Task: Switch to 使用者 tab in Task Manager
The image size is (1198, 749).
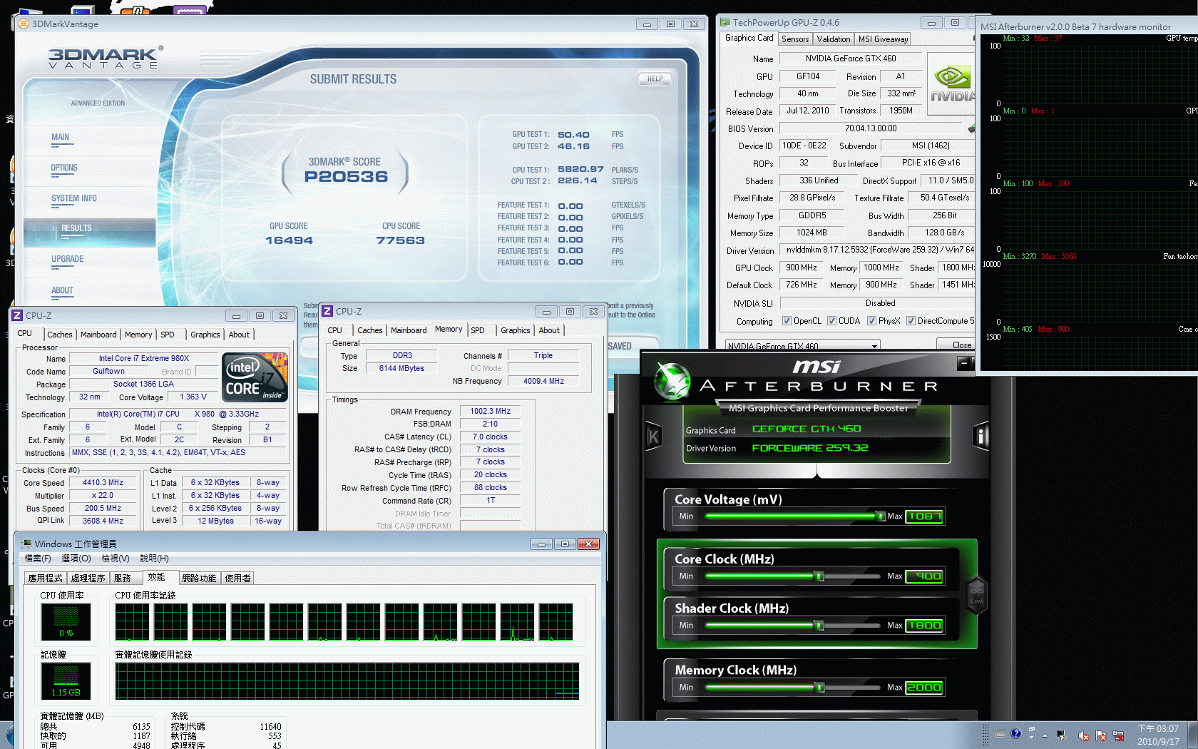Action: click(x=237, y=579)
